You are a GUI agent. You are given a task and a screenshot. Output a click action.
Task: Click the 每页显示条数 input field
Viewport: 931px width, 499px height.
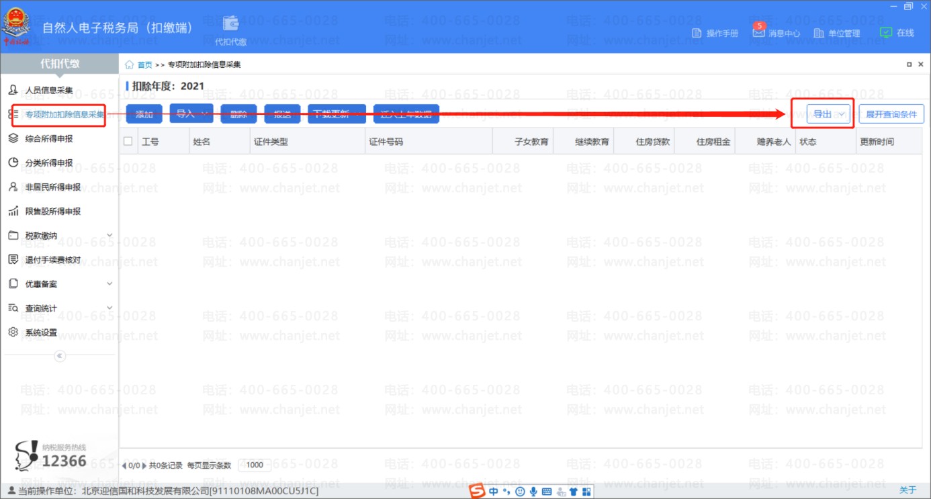coord(255,465)
